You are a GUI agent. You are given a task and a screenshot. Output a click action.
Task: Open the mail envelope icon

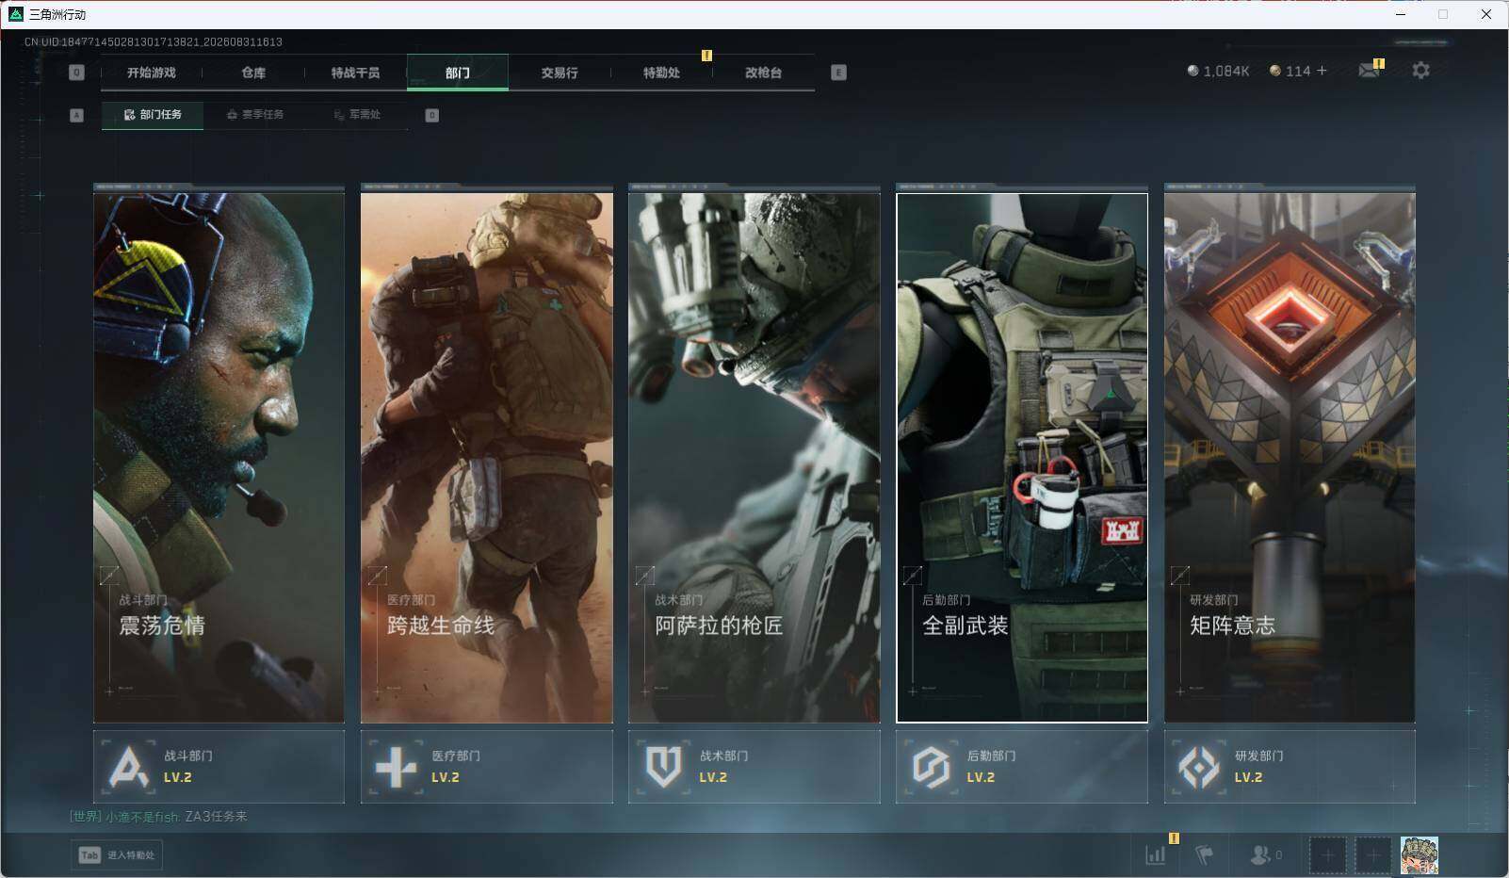click(x=1369, y=71)
